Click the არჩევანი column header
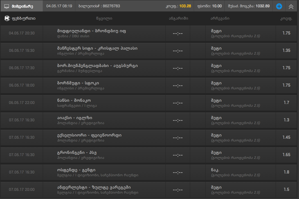This screenshot has height=199, width=299. (x=220, y=18)
